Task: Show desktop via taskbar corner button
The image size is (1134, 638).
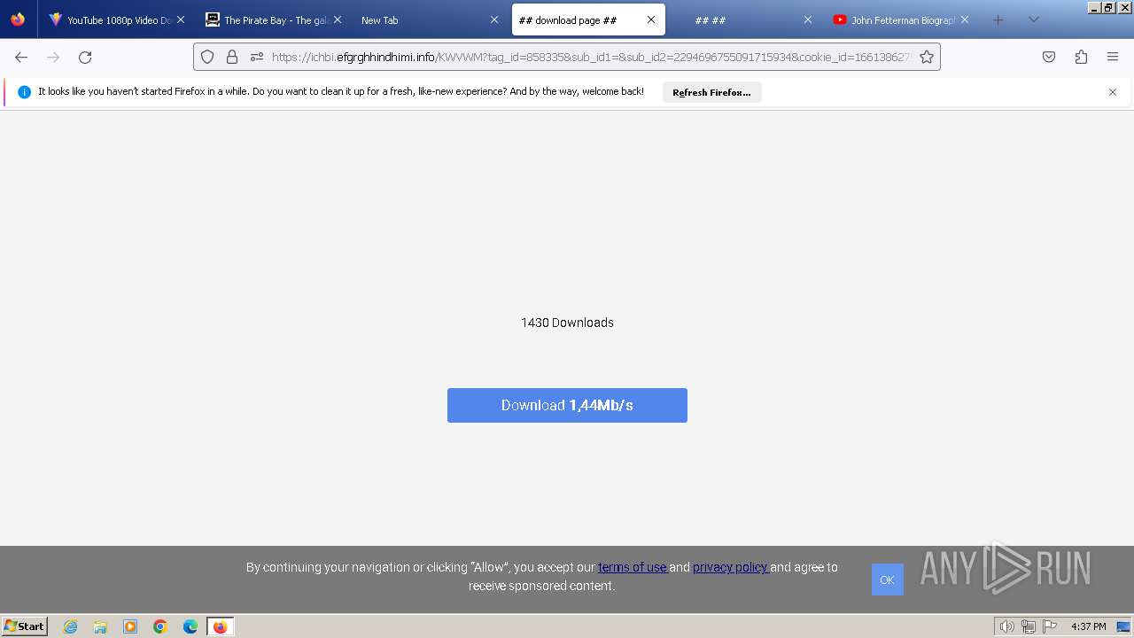Action: pos(1123,626)
